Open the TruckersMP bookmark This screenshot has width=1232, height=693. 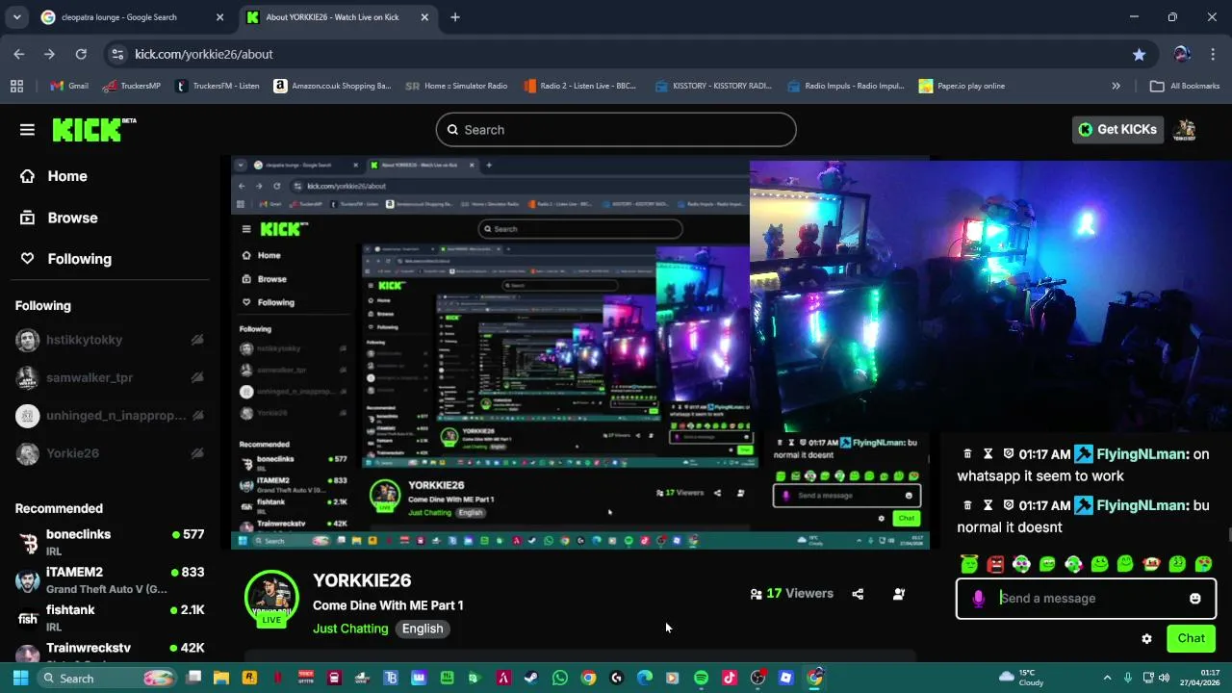(131, 86)
